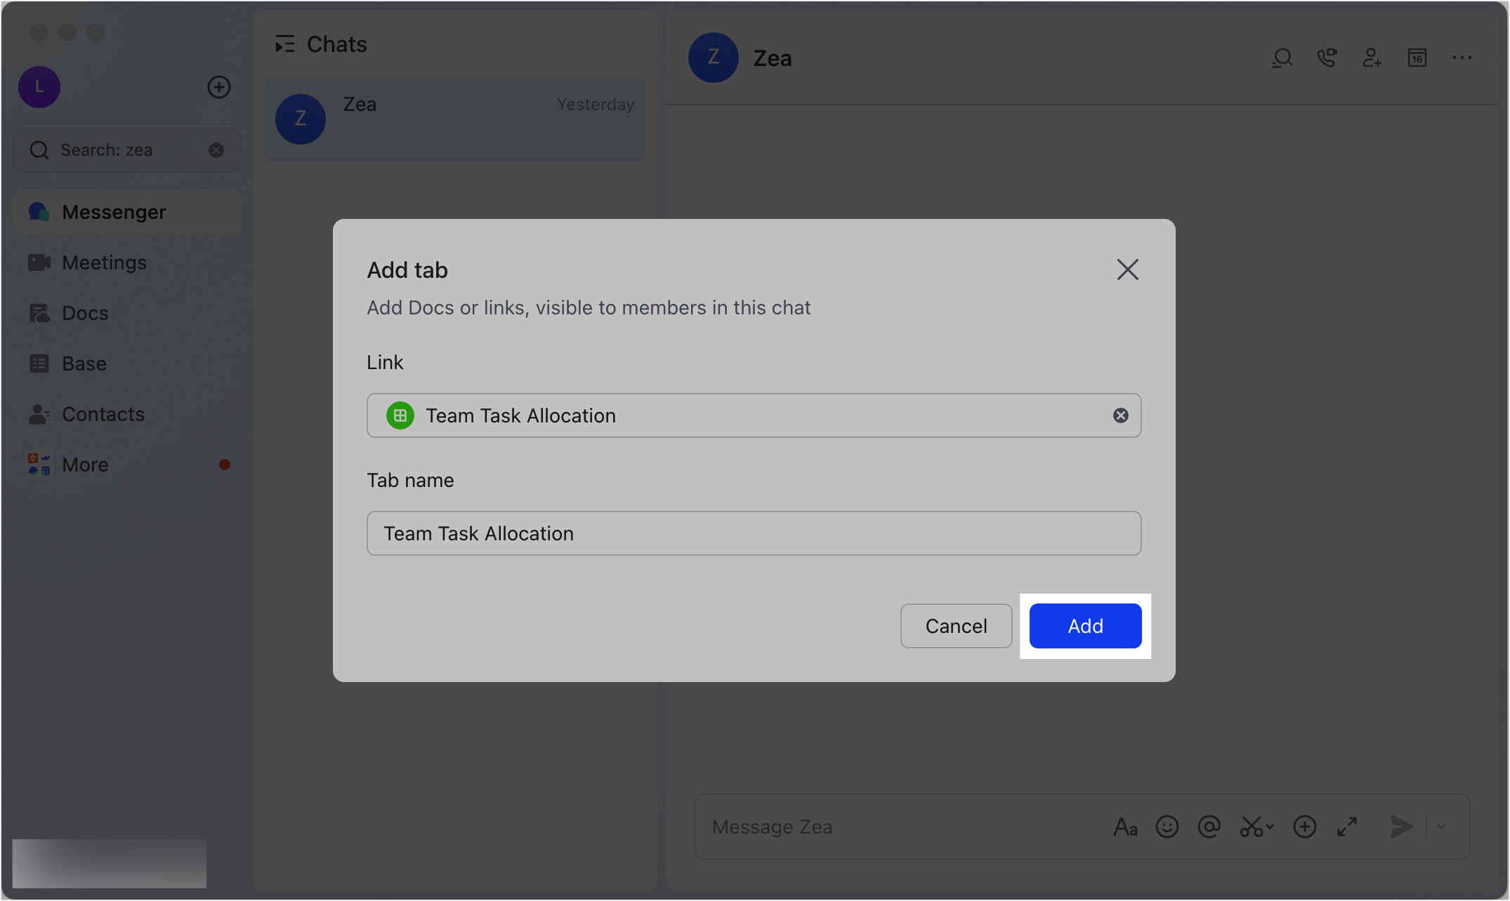Open the chat calendar schedule
This screenshot has width=1510, height=901.
[1417, 58]
